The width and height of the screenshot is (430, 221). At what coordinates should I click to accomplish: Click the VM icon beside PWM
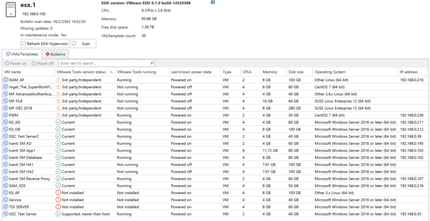click(6, 115)
